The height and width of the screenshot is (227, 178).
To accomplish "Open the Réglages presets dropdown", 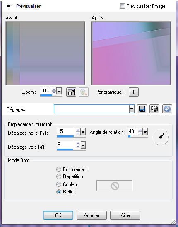I will (132, 109).
